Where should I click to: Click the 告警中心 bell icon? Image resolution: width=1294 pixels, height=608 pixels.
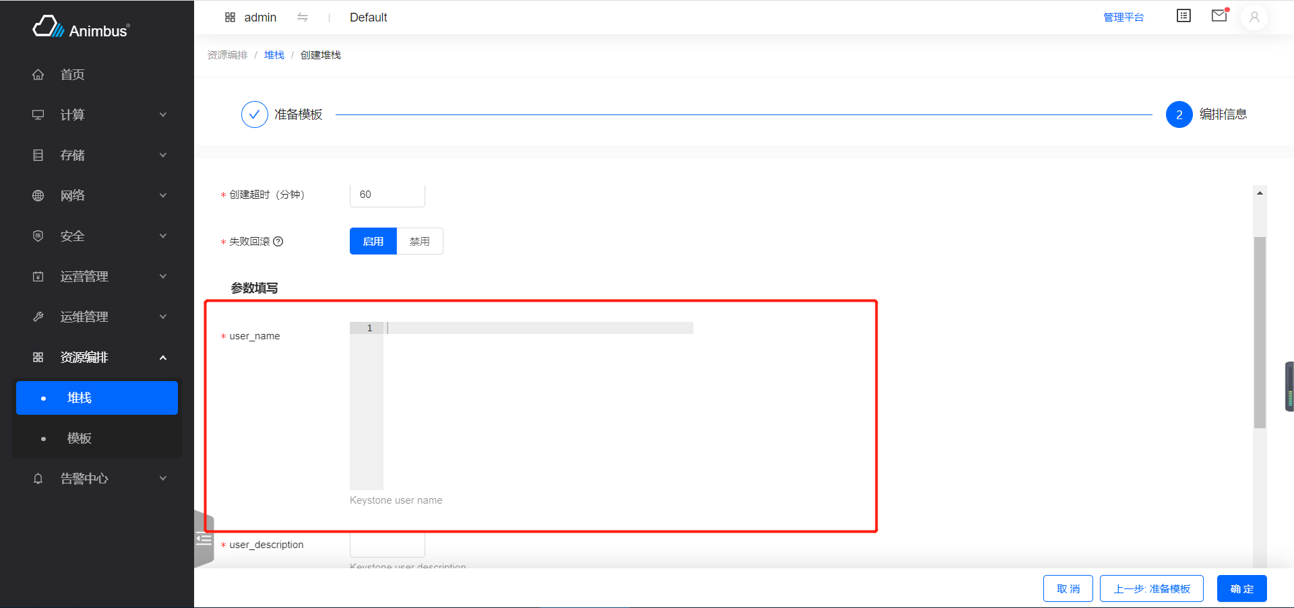coord(38,478)
